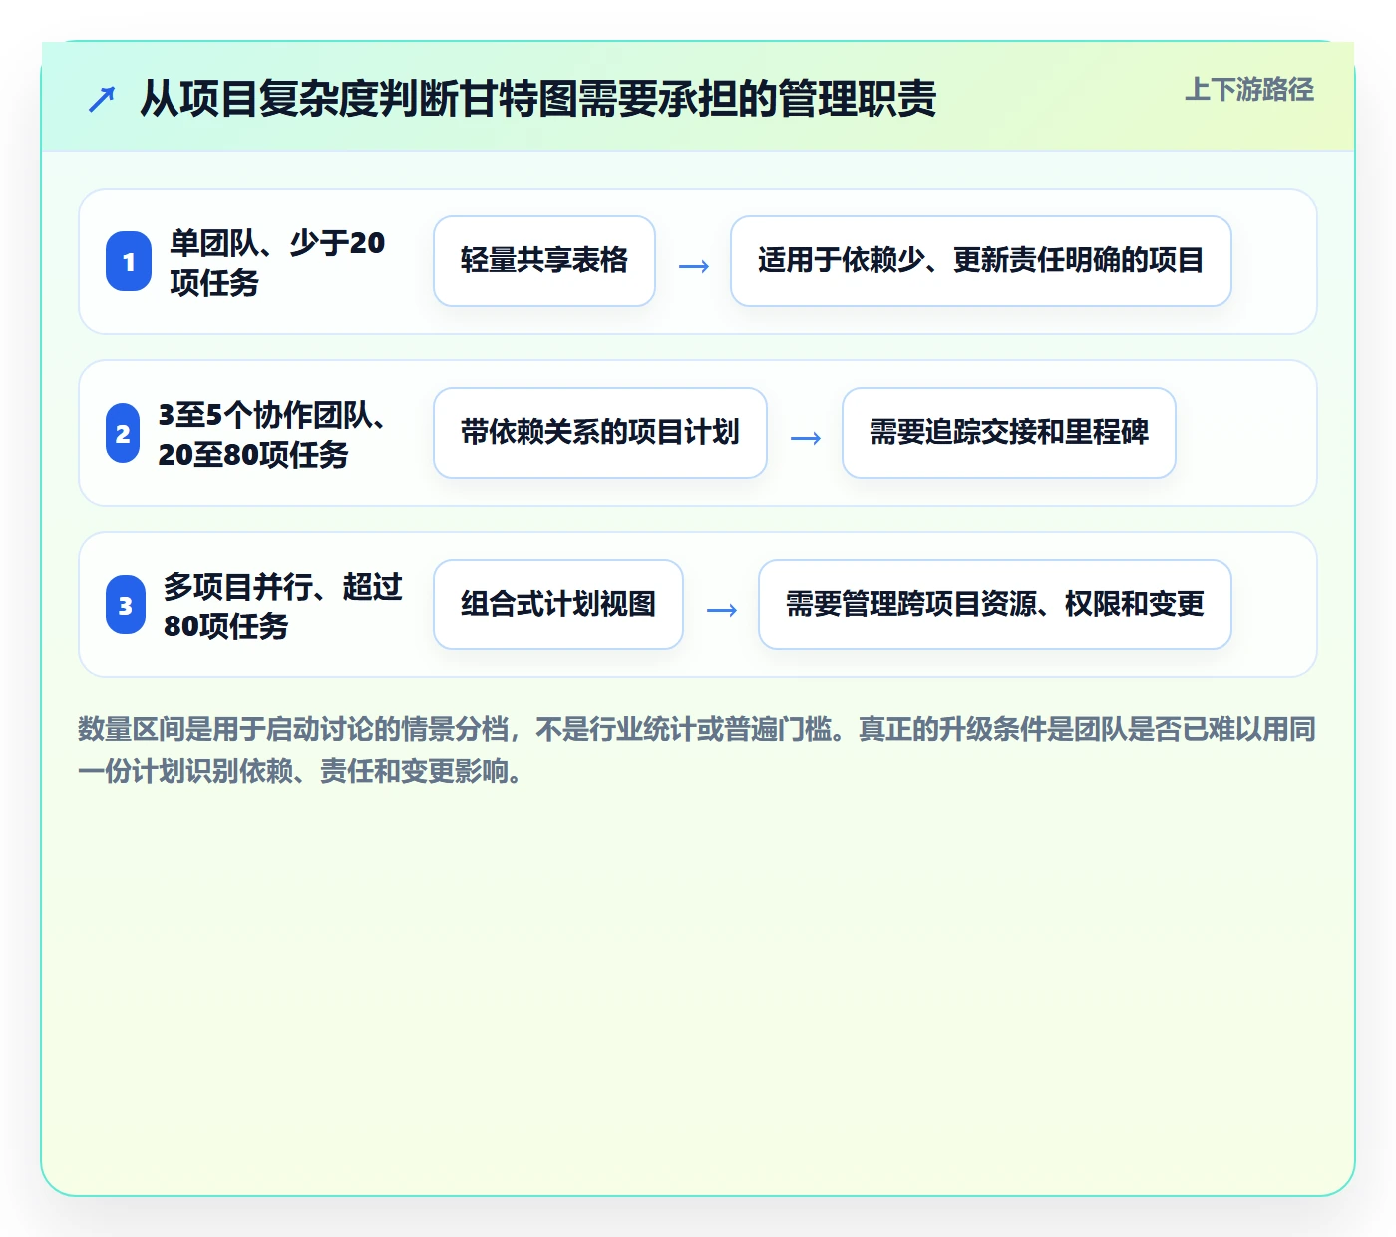This screenshot has height=1237, width=1396.
Task: Click the number 3 step badge
Action: click(x=126, y=605)
